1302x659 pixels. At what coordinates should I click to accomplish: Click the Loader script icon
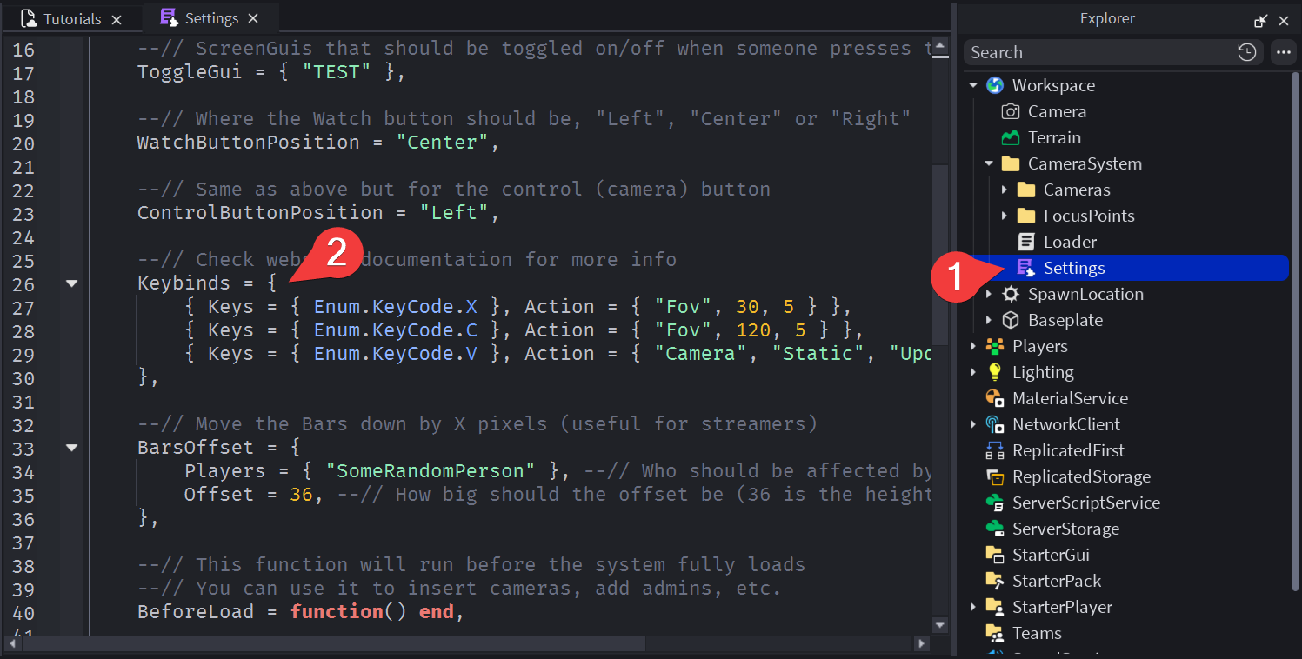[1026, 242]
